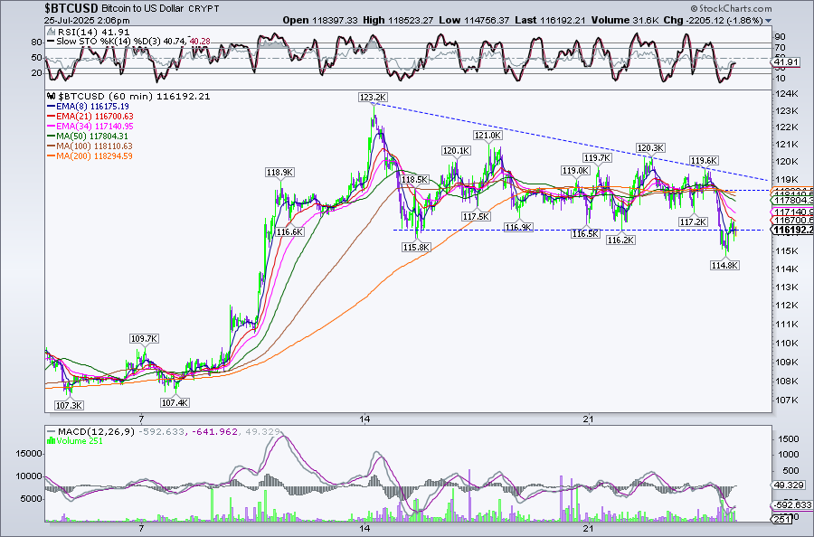Click the 41.91 RSI value tag on right axis

tap(785, 62)
